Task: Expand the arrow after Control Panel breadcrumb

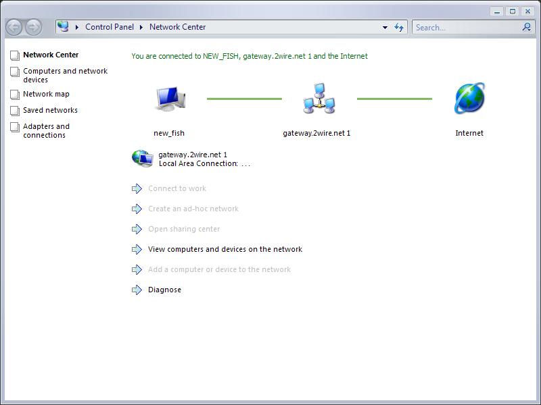Action: click(141, 27)
